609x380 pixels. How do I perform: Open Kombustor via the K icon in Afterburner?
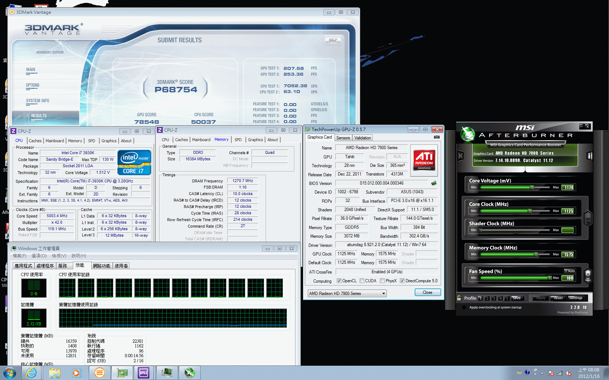point(461,156)
